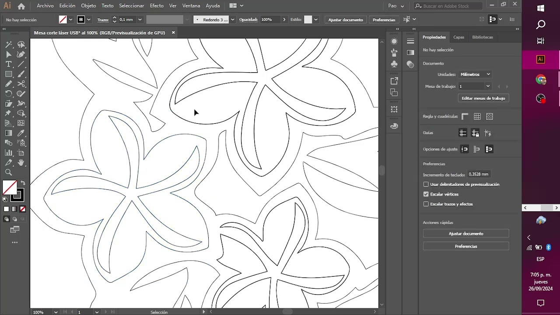This screenshot has height=315, width=560.
Task: Check Escalar trazos y efectos
Action: (426, 204)
